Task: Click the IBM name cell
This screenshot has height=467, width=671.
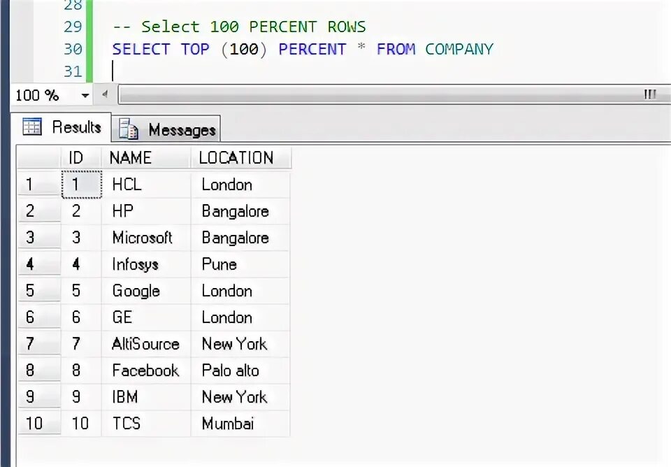Action: 146,397
